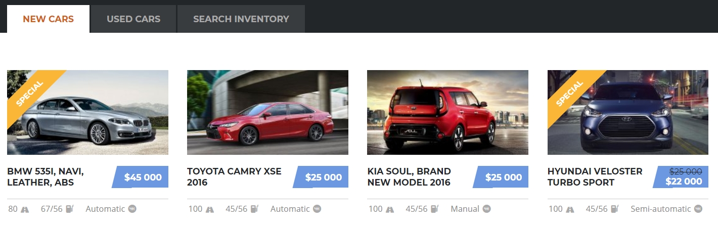
Task: Click the Hyundai Veloster mileage road icon
Action: click(x=570, y=209)
